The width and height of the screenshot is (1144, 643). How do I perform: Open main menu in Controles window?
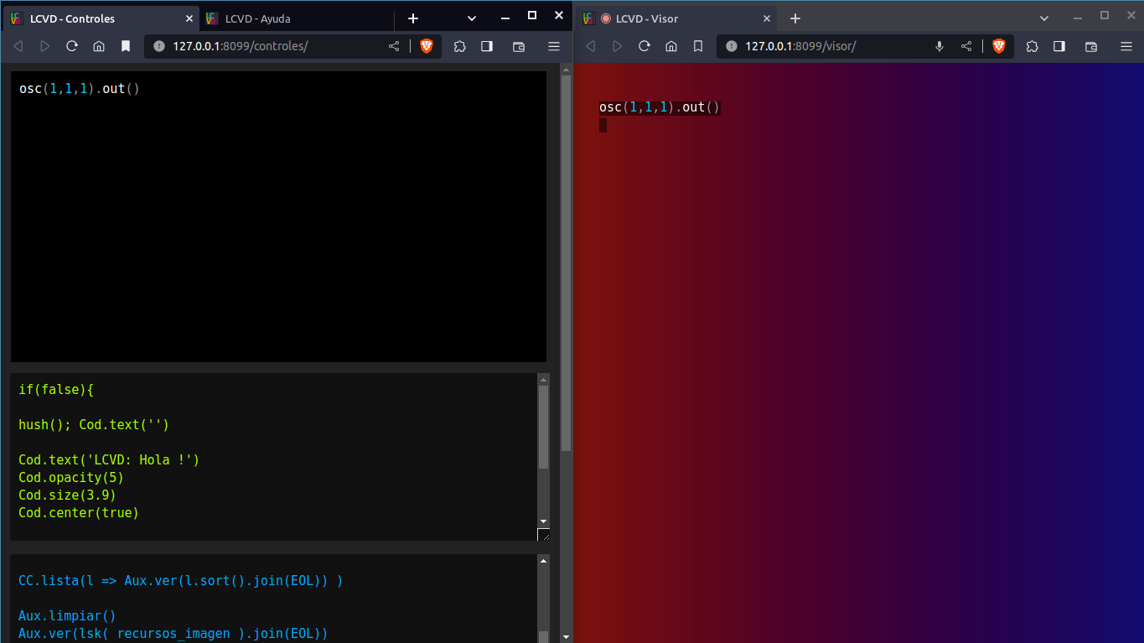(553, 46)
